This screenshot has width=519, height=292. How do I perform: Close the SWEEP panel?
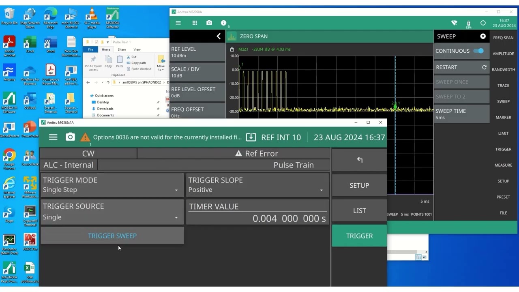pyautogui.click(x=483, y=36)
